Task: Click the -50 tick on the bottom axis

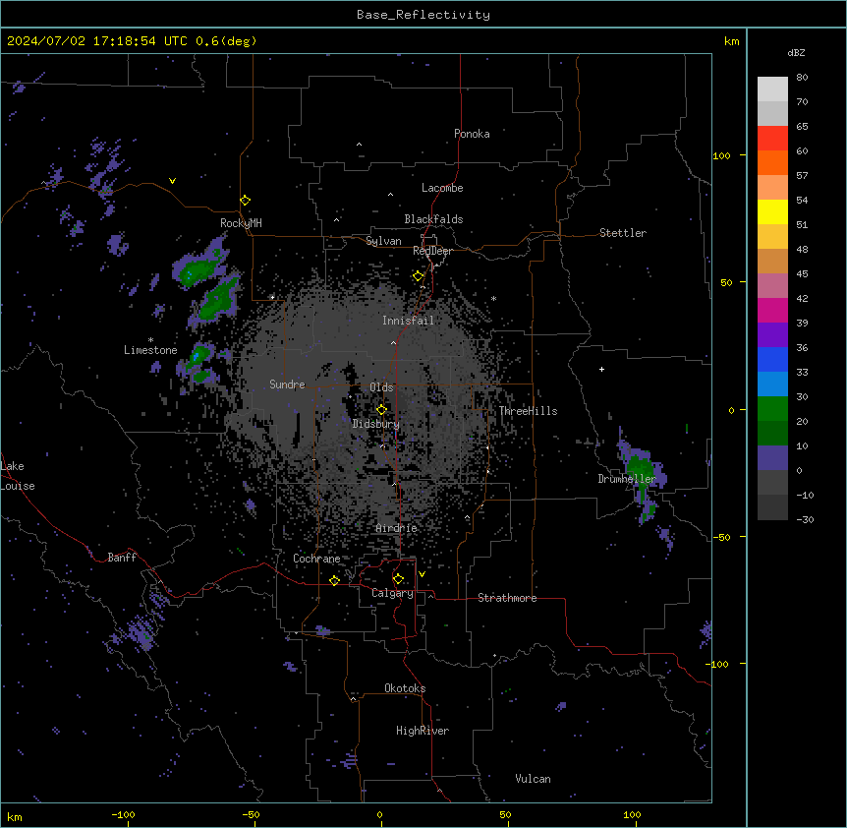Action: pyautogui.click(x=251, y=814)
